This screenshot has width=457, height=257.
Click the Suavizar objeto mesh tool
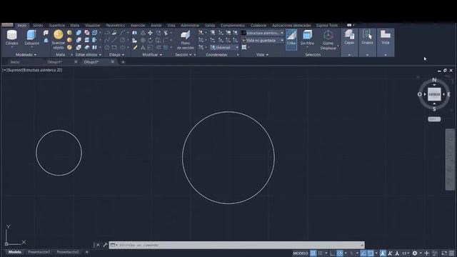[x=59, y=40]
